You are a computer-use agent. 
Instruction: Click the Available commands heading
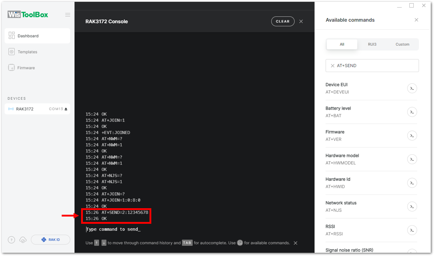click(350, 20)
